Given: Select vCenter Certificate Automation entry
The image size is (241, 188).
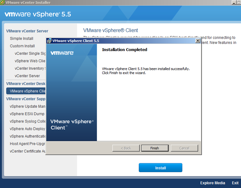Looking at the screenshot, I should pyautogui.click(x=27, y=151).
